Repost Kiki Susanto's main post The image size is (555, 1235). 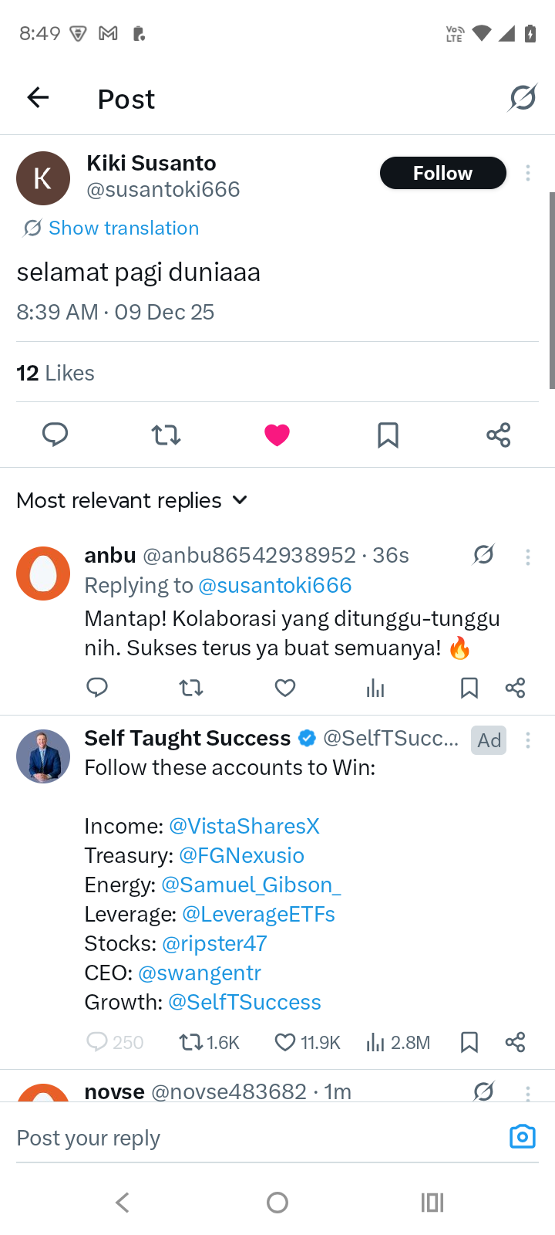point(166,435)
